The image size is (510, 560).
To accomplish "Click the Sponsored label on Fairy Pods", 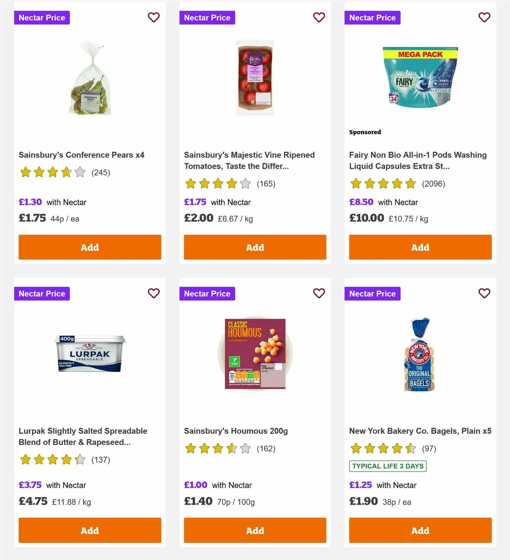I will (x=365, y=132).
